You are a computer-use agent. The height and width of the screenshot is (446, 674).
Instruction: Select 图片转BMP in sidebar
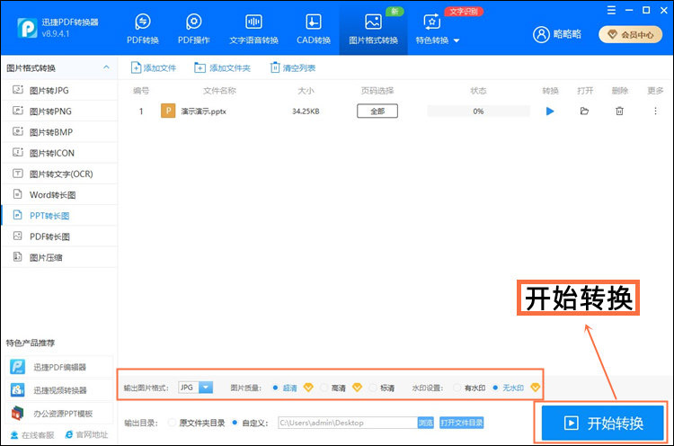pos(59,132)
